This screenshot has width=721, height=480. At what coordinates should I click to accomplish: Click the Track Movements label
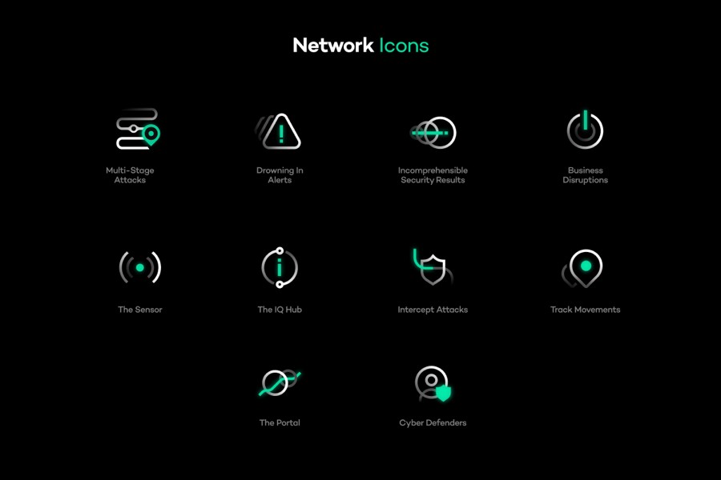tap(586, 310)
